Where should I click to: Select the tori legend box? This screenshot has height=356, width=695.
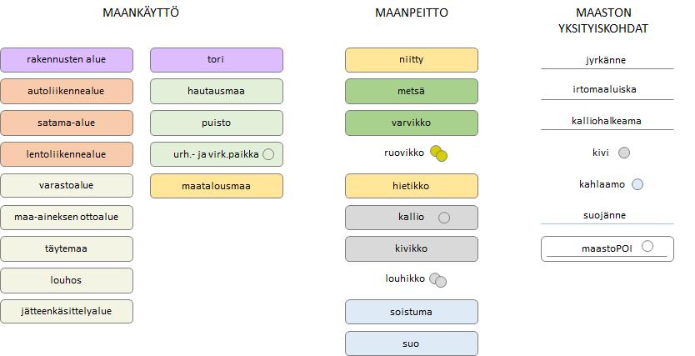coord(217,60)
